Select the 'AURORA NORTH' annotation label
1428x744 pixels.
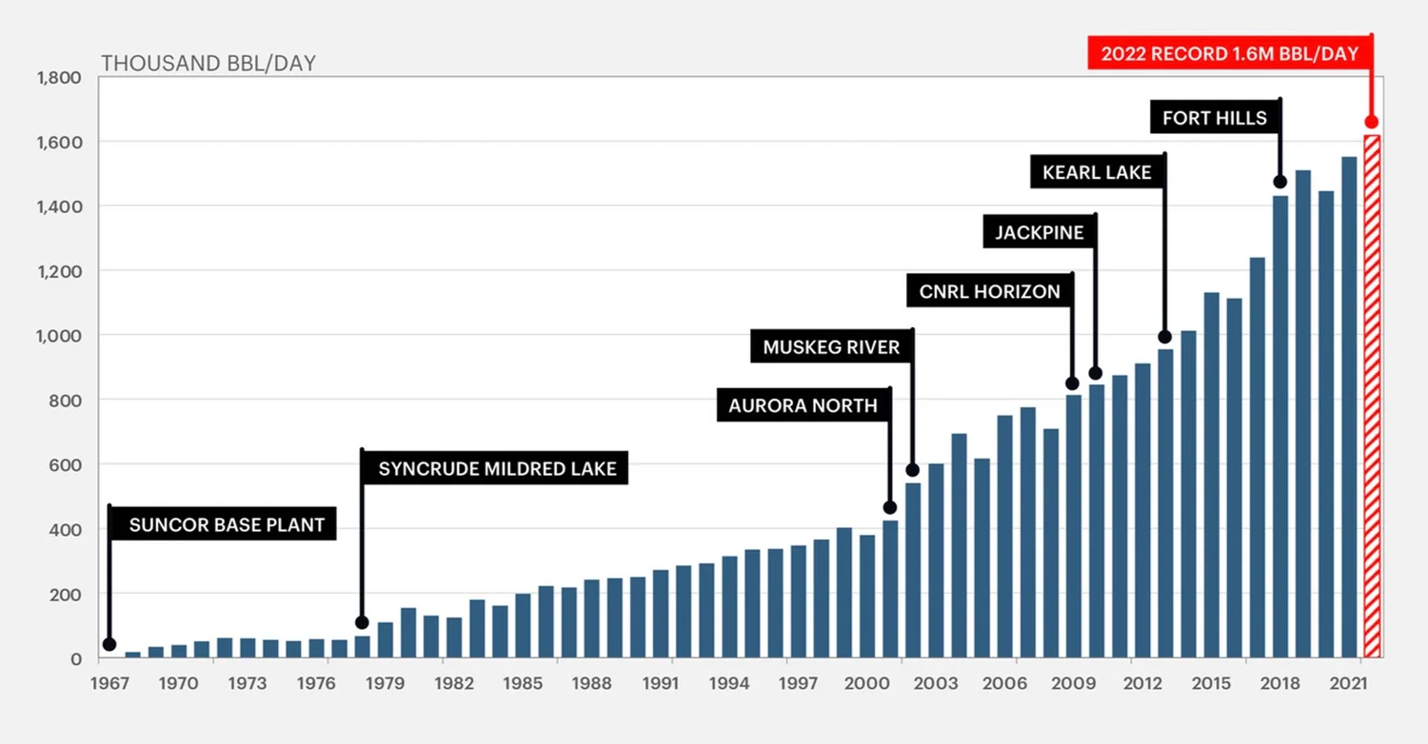(x=803, y=405)
